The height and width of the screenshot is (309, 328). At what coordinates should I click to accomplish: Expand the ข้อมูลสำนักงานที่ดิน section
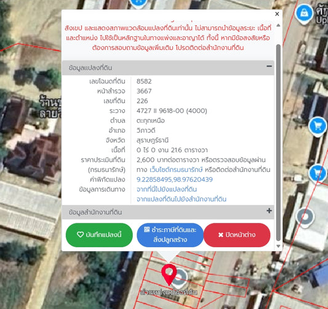(269, 211)
